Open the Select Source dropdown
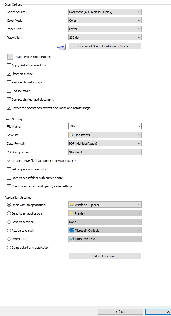 coord(105,12)
